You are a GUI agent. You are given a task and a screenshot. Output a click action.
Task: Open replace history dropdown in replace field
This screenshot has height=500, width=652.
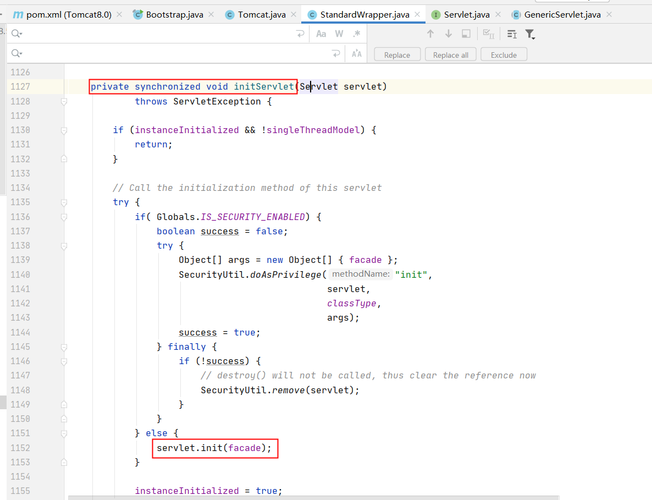(16, 53)
